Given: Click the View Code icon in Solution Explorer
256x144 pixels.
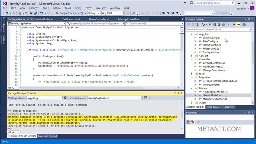Looking at the screenshot, I should pos(229,24).
